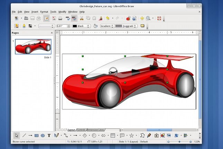The height and width of the screenshot is (149, 223).
Task: Open the Format menu
Action: [x=44, y=12]
